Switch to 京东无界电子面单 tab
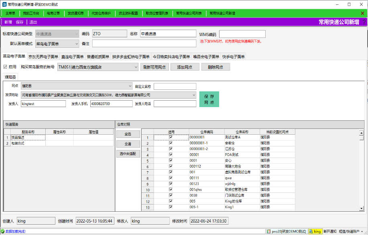This screenshot has height=235, width=368. (43, 57)
